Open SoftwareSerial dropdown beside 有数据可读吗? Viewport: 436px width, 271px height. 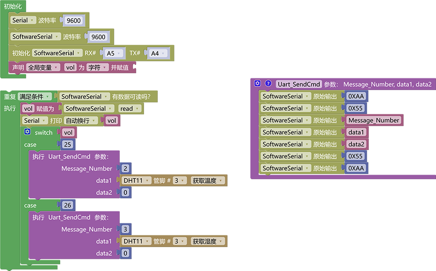tap(85, 97)
